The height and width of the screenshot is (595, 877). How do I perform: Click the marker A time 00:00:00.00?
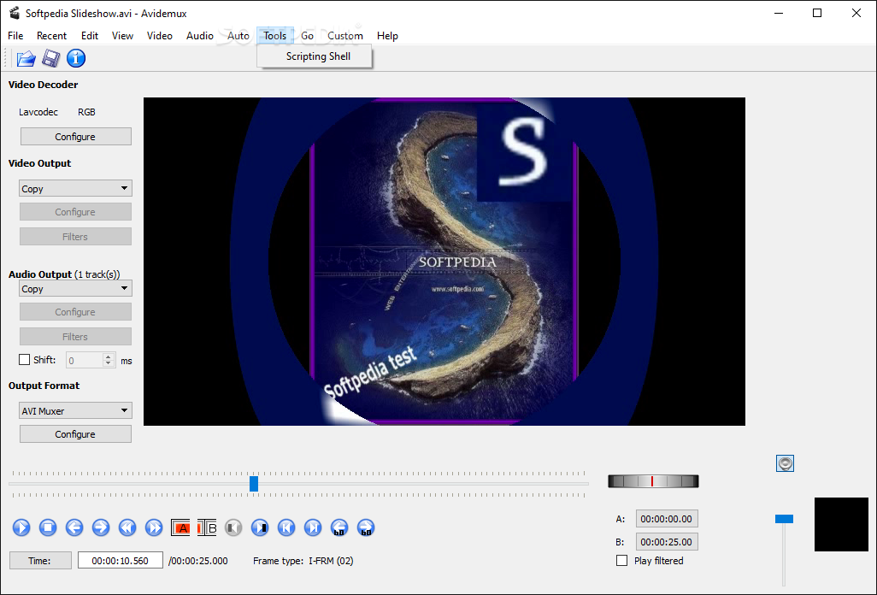[x=667, y=519]
